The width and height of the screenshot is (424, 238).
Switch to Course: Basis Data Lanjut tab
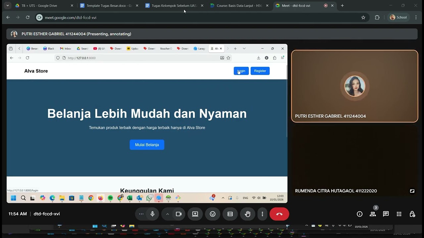coord(239,6)
